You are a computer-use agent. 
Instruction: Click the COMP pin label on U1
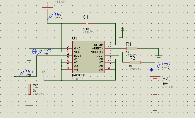98,45
